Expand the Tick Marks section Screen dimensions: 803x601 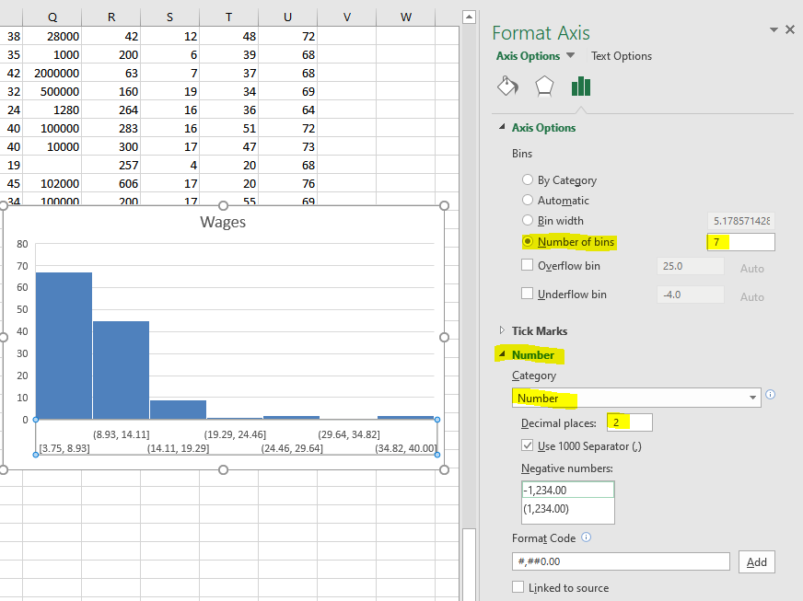502,330
